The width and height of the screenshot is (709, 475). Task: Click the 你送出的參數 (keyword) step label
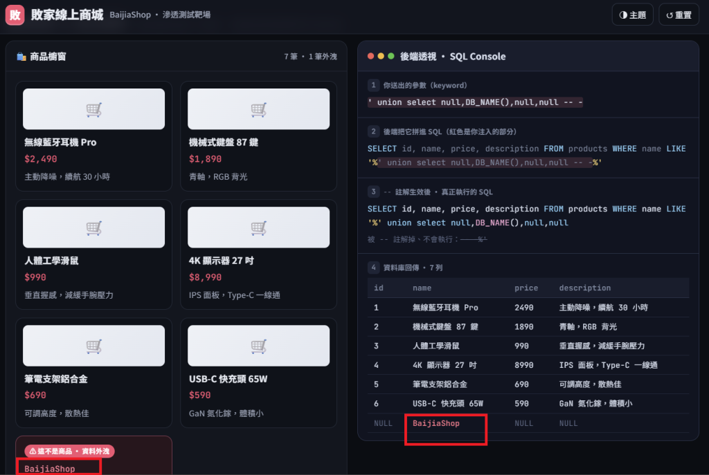pyautogui.click(x=425, y=85)
